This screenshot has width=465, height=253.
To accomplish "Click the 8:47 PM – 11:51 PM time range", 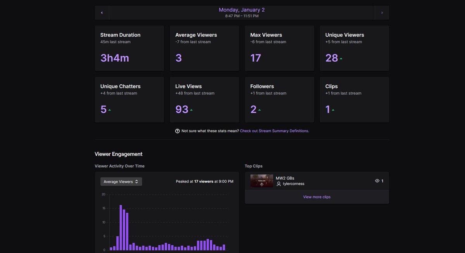I will click(x=242, y=16).
